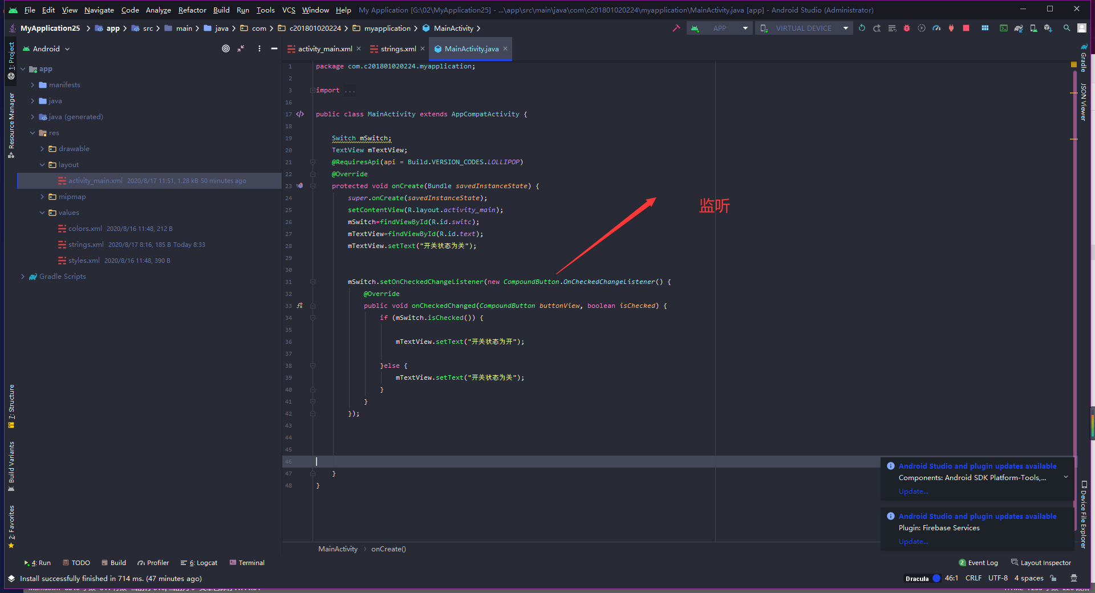Collapse the res folder
The width and height of the screenshot is (1095, 593).
point(33,133)
